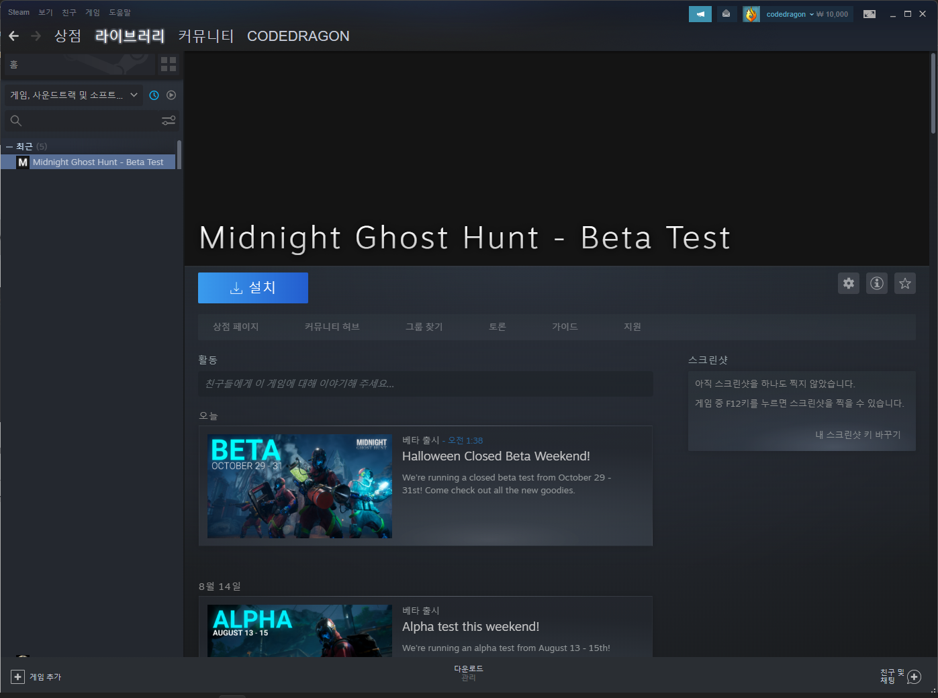Screen dimensions: 938x698
Task: Open the ALPHA August 13-15 thumbnail
Action: (299, 631)
